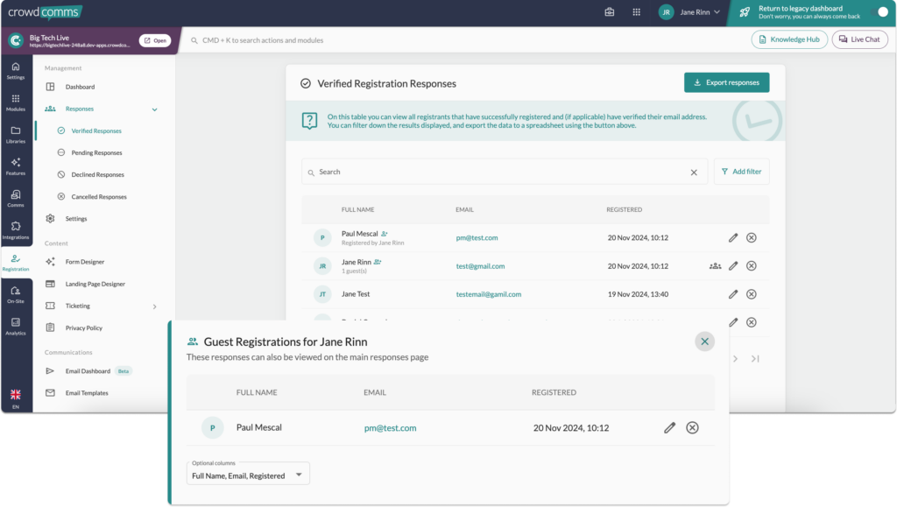897x507 pixels.
Task: Open the Integrations sidebar icon
Action: pos(16,230)
